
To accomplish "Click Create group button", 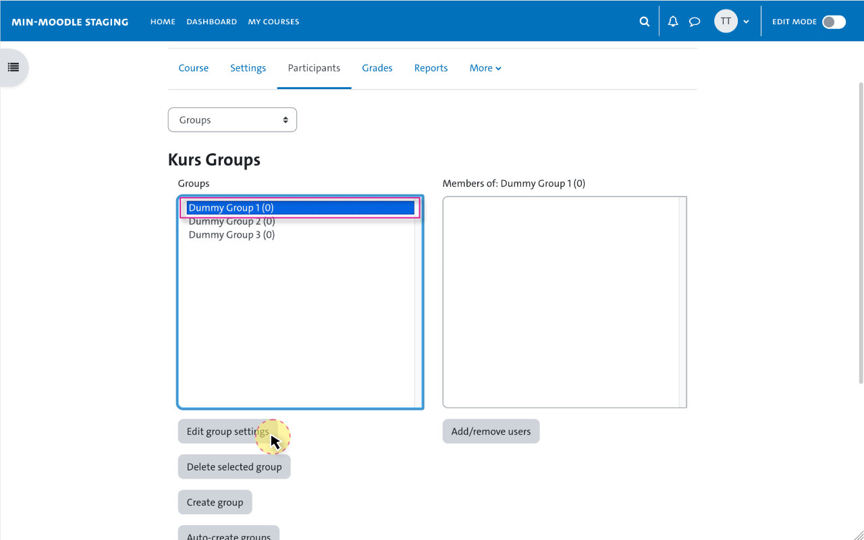I will click(215, 502).
